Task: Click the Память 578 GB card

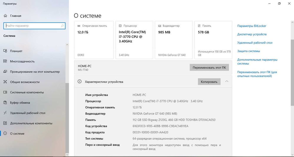Action: [x=213, y=40]
